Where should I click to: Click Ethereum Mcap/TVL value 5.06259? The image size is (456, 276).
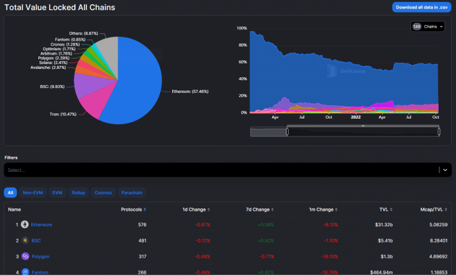click(439, 225)
